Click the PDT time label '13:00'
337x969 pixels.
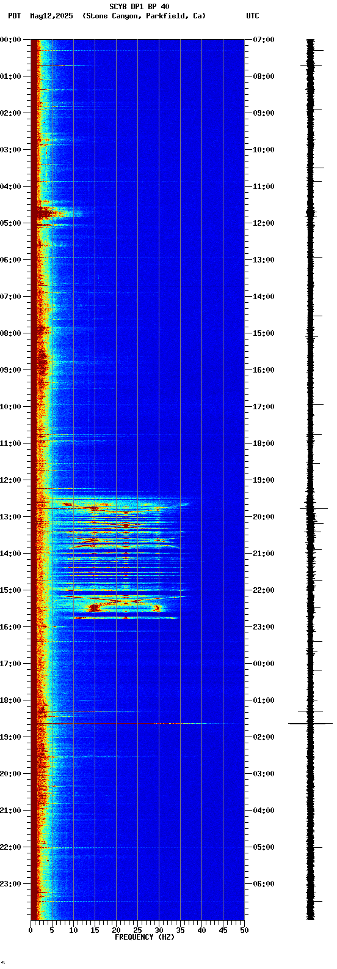(x=10, y=517)
